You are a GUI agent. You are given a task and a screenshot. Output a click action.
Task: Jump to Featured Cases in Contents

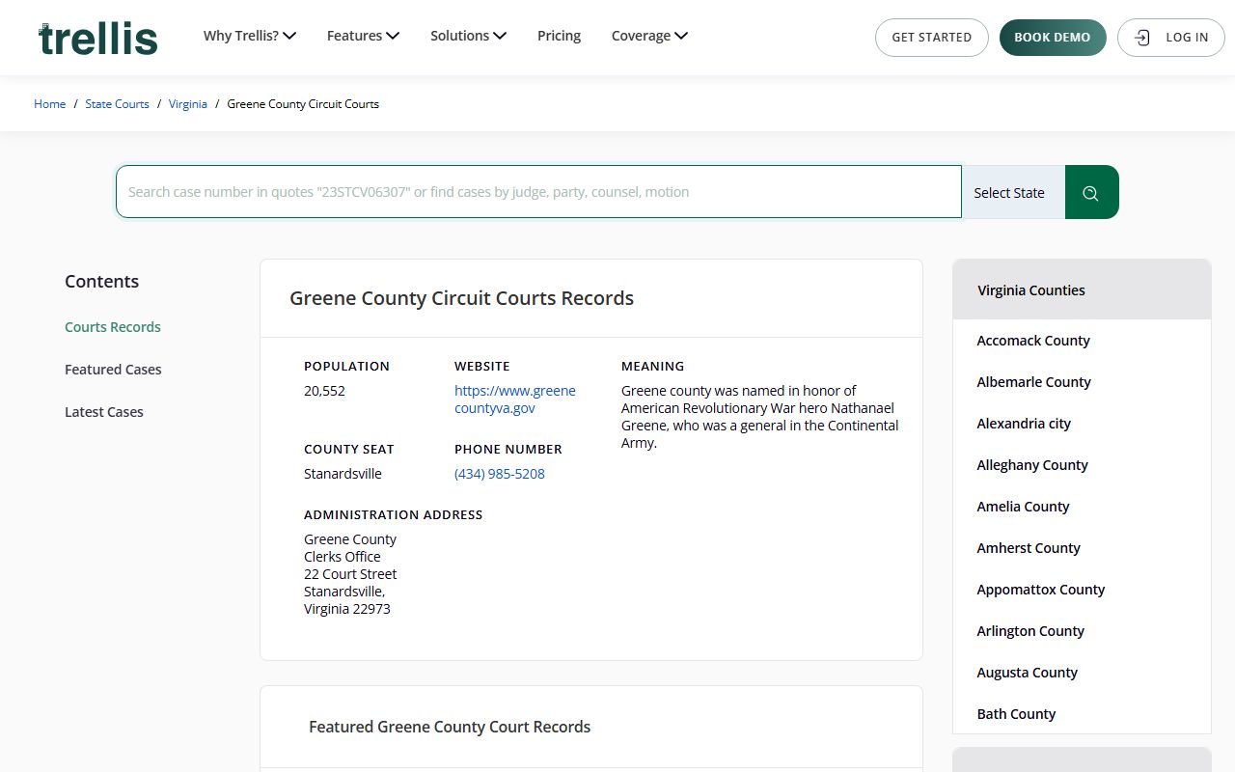pos(113,370)
